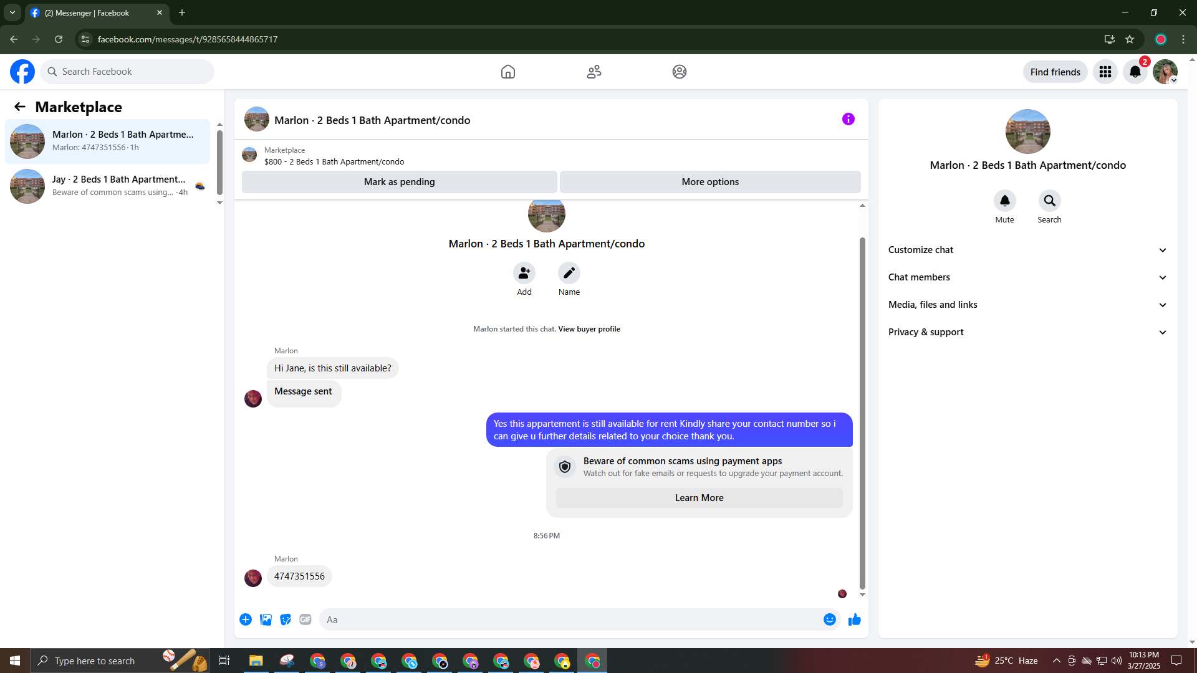Screen dimensions: 1197x673
Task: Expand Media, files and links section
Action: 1028,305
